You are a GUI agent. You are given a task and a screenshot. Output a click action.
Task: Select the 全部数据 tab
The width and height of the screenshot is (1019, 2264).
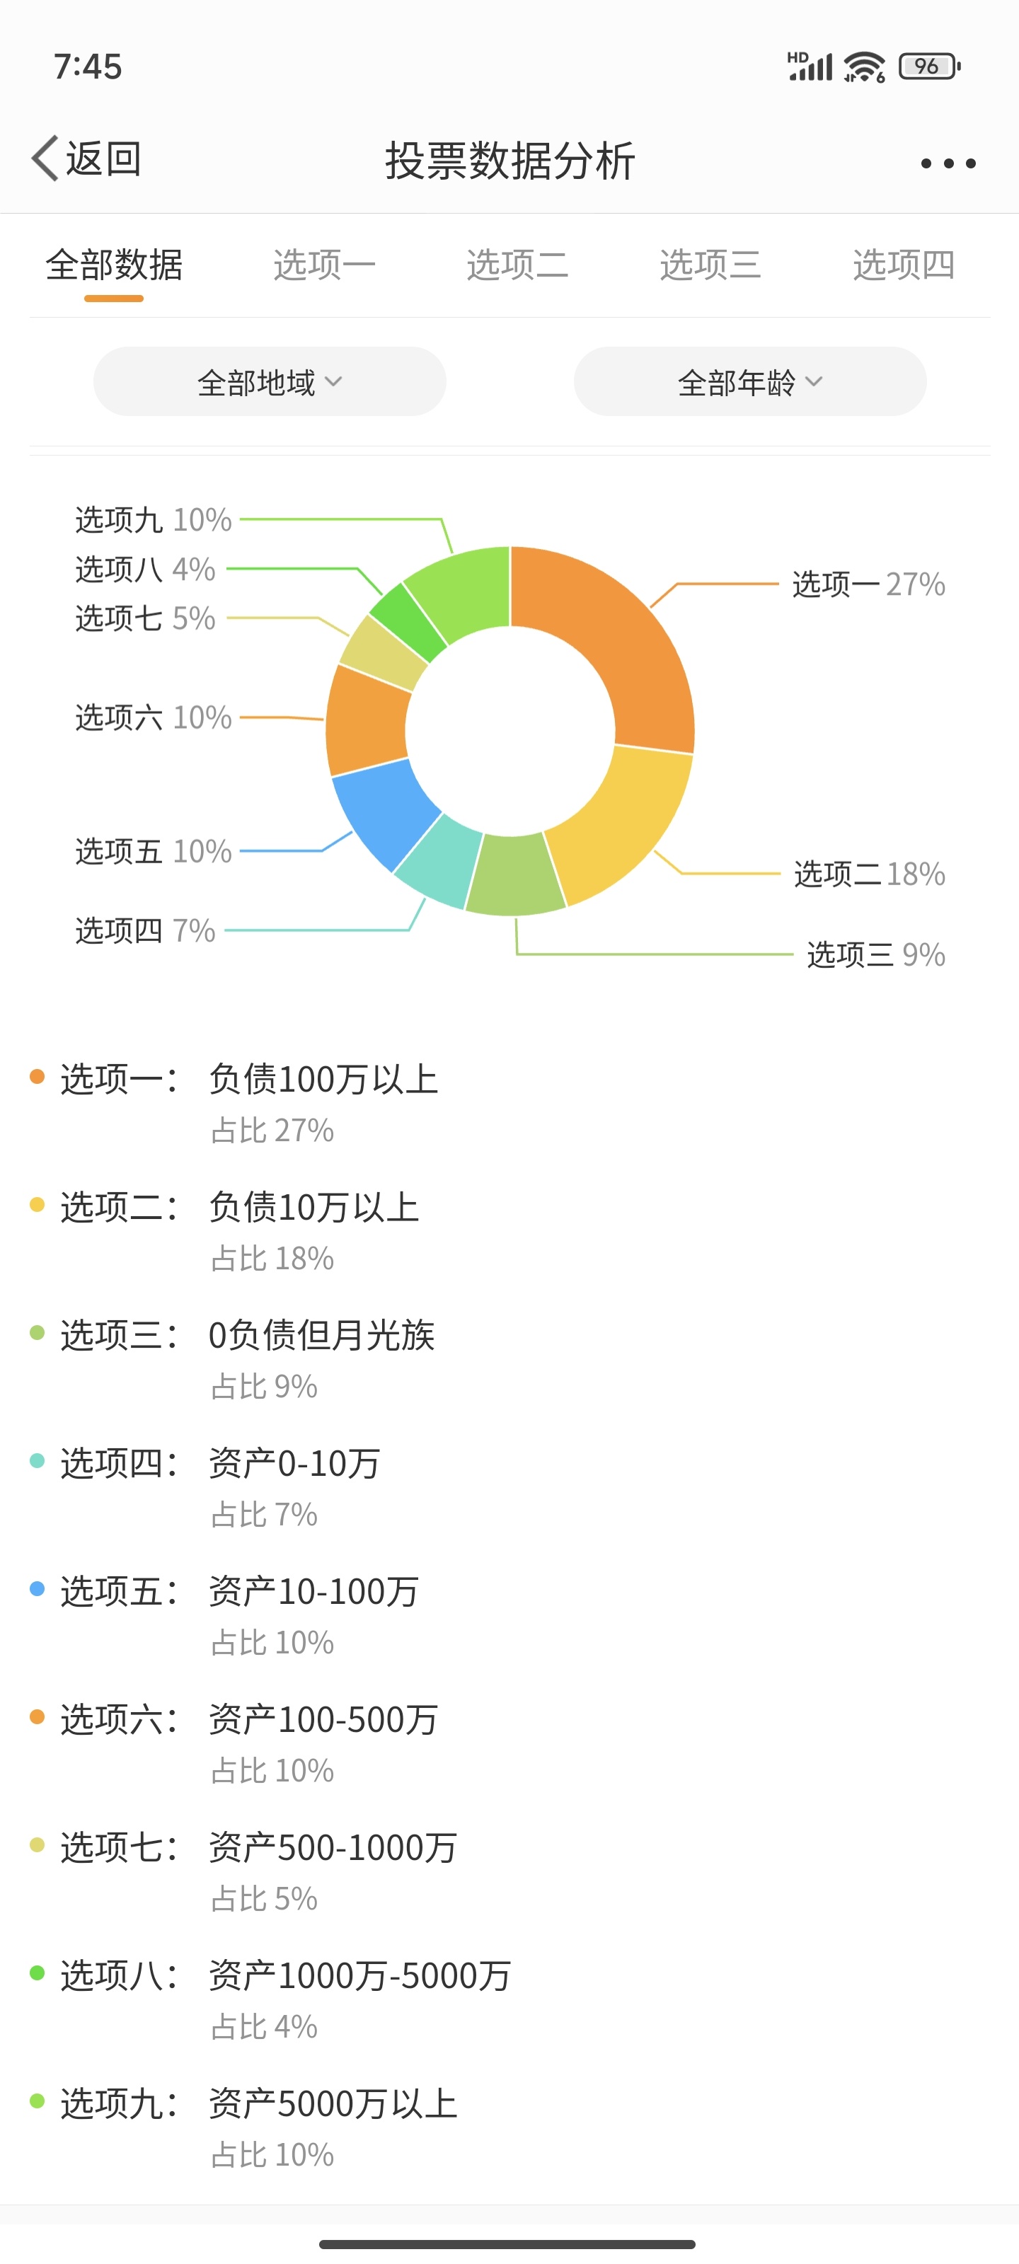(x=115, y=265)
